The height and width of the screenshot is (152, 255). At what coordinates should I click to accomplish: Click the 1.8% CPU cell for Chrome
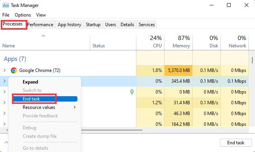coord(150,70)
